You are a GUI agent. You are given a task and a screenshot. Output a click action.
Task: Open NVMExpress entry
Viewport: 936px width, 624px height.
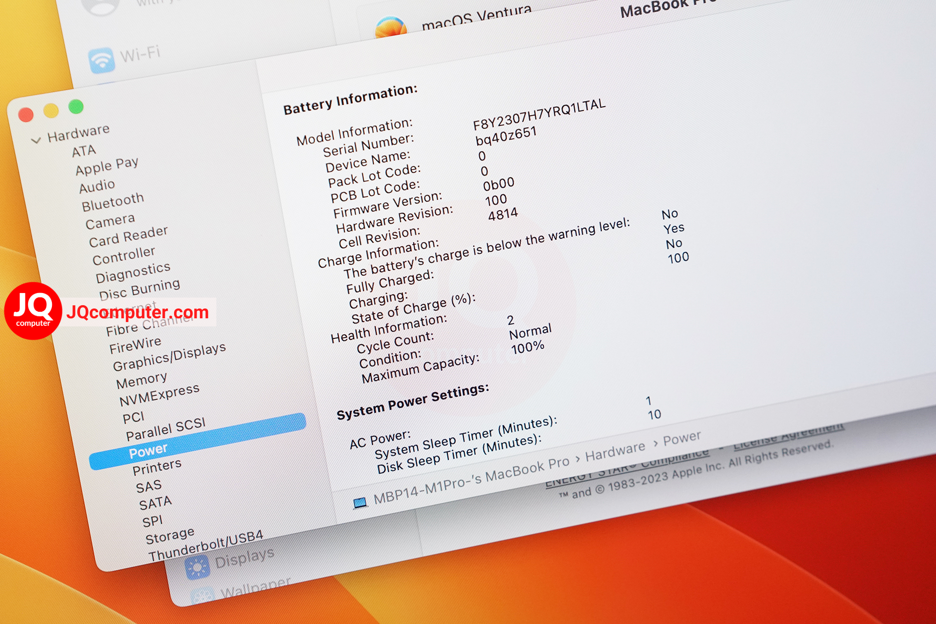(159, 396)
